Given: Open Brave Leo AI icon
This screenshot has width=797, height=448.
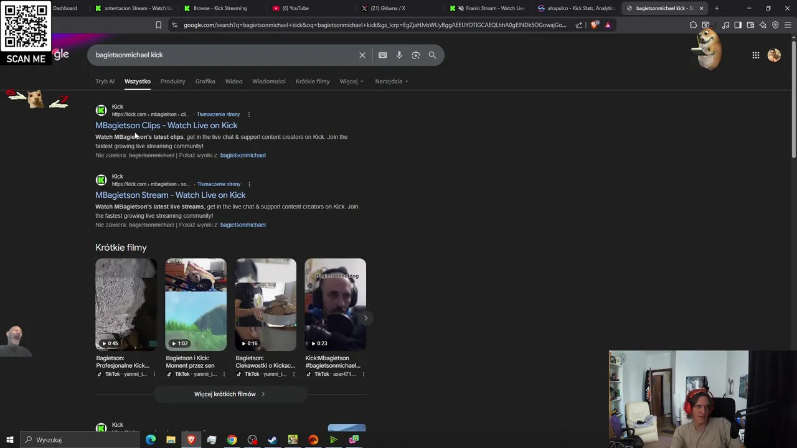Looking at the screenshot, I should (x=763, y=25).
